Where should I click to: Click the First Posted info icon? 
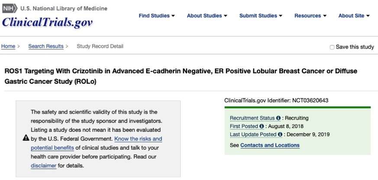(262, 126)
